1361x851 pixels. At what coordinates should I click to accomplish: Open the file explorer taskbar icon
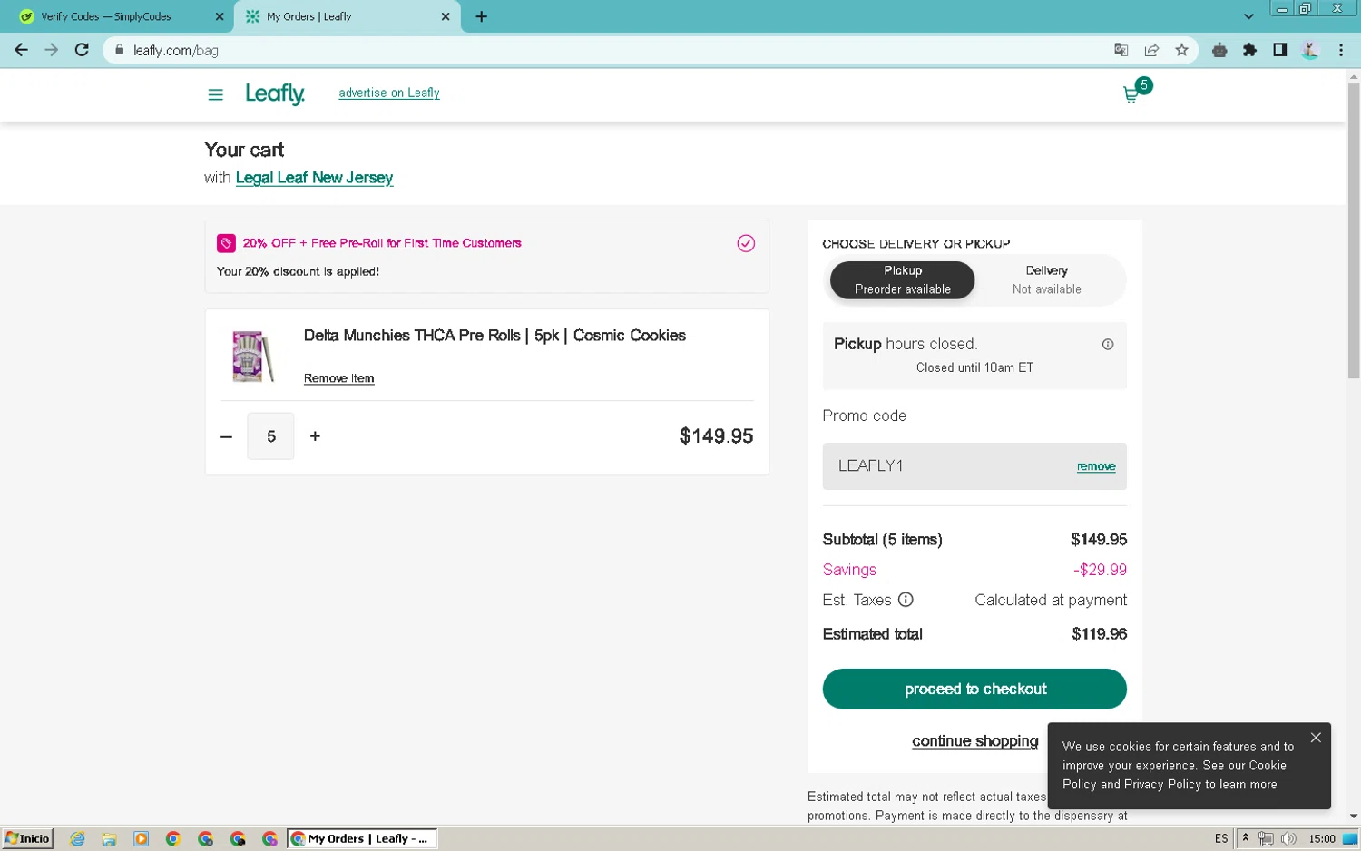[x=109, y=838]
